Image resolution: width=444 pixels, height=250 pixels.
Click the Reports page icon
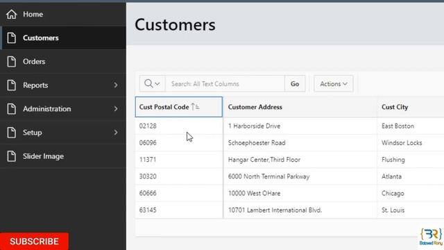pos(12,85)
